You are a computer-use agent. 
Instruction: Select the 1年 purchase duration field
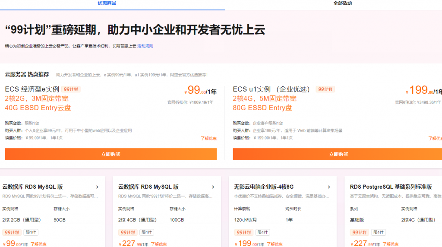(x=290, y=220)
